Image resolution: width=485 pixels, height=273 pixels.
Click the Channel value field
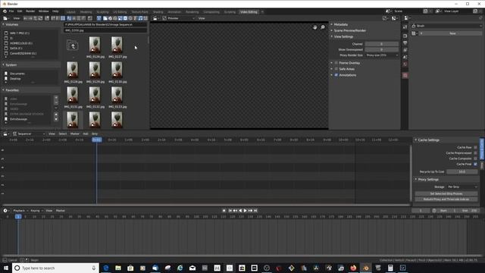(x=382, y=44)
